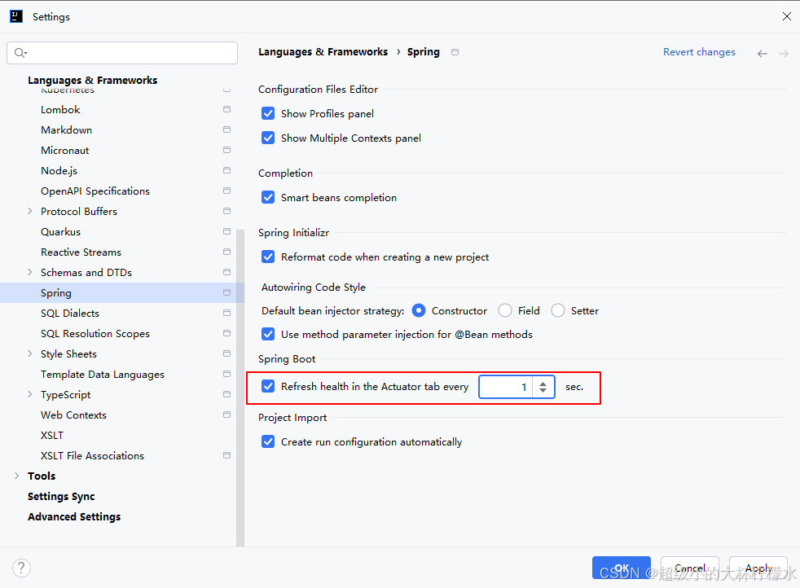Click the Apply button
The image size is (800, 588).
pos(758,568)
